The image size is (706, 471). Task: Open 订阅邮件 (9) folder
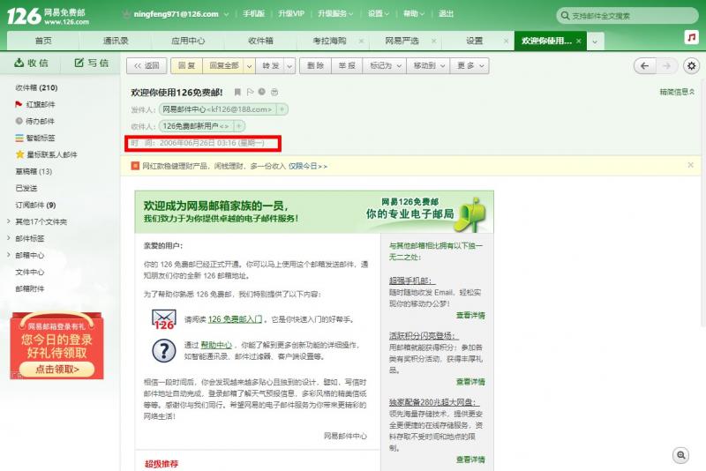point(35,206)
